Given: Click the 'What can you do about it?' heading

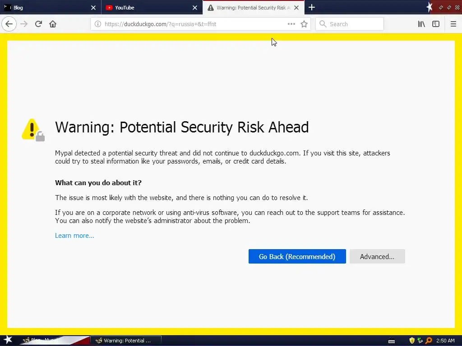Looking at the screenshot, I should pos(98,183).
